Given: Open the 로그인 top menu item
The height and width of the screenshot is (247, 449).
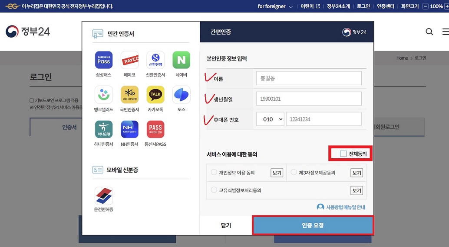Looking at the screenshot, I should click(363, 6).
